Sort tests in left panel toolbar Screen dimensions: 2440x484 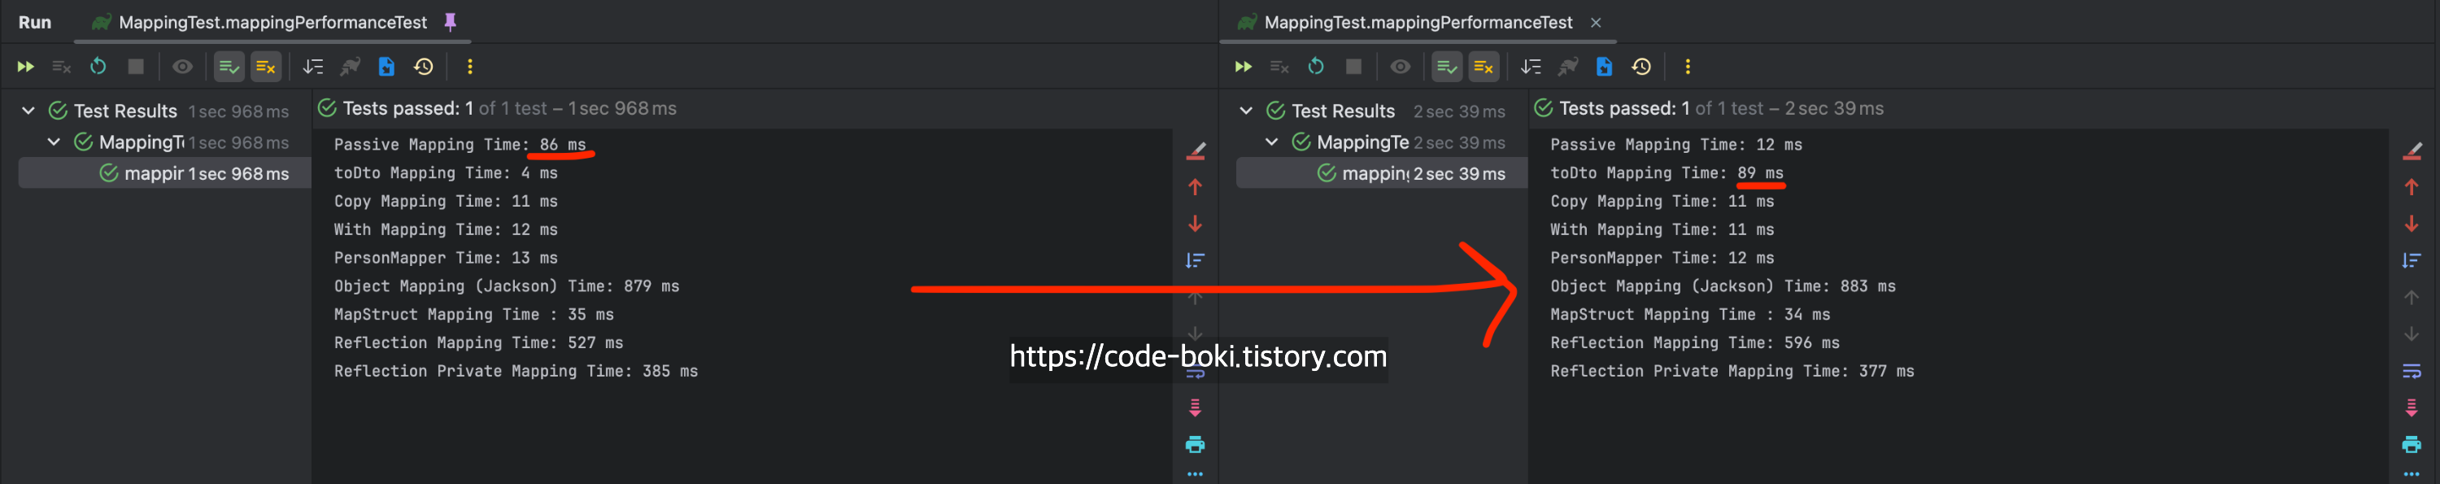pyautogui.click(x=312, y=67)
